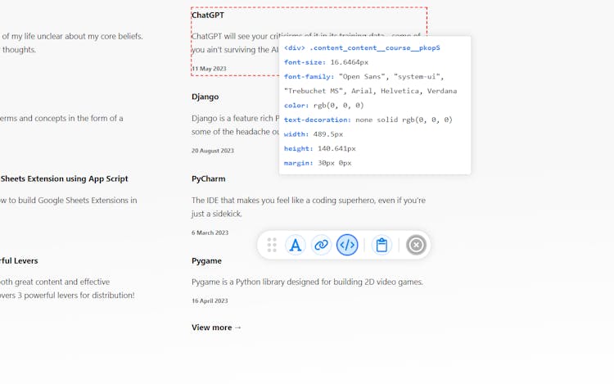Viewport: 614px width, 384px height.
Task: Click the text-decoration property line
Action: [x=368, y=120]
